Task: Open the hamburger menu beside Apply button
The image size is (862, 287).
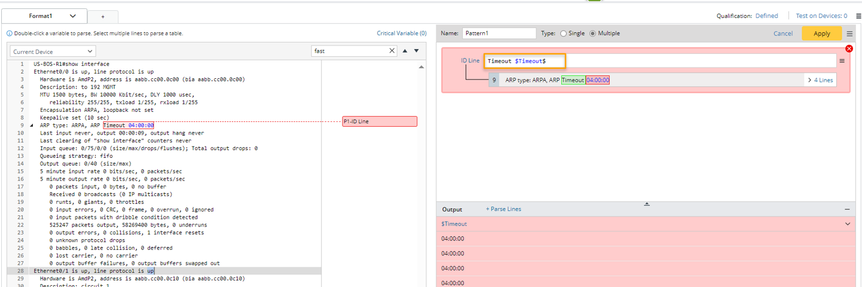Action: [849, 33]
